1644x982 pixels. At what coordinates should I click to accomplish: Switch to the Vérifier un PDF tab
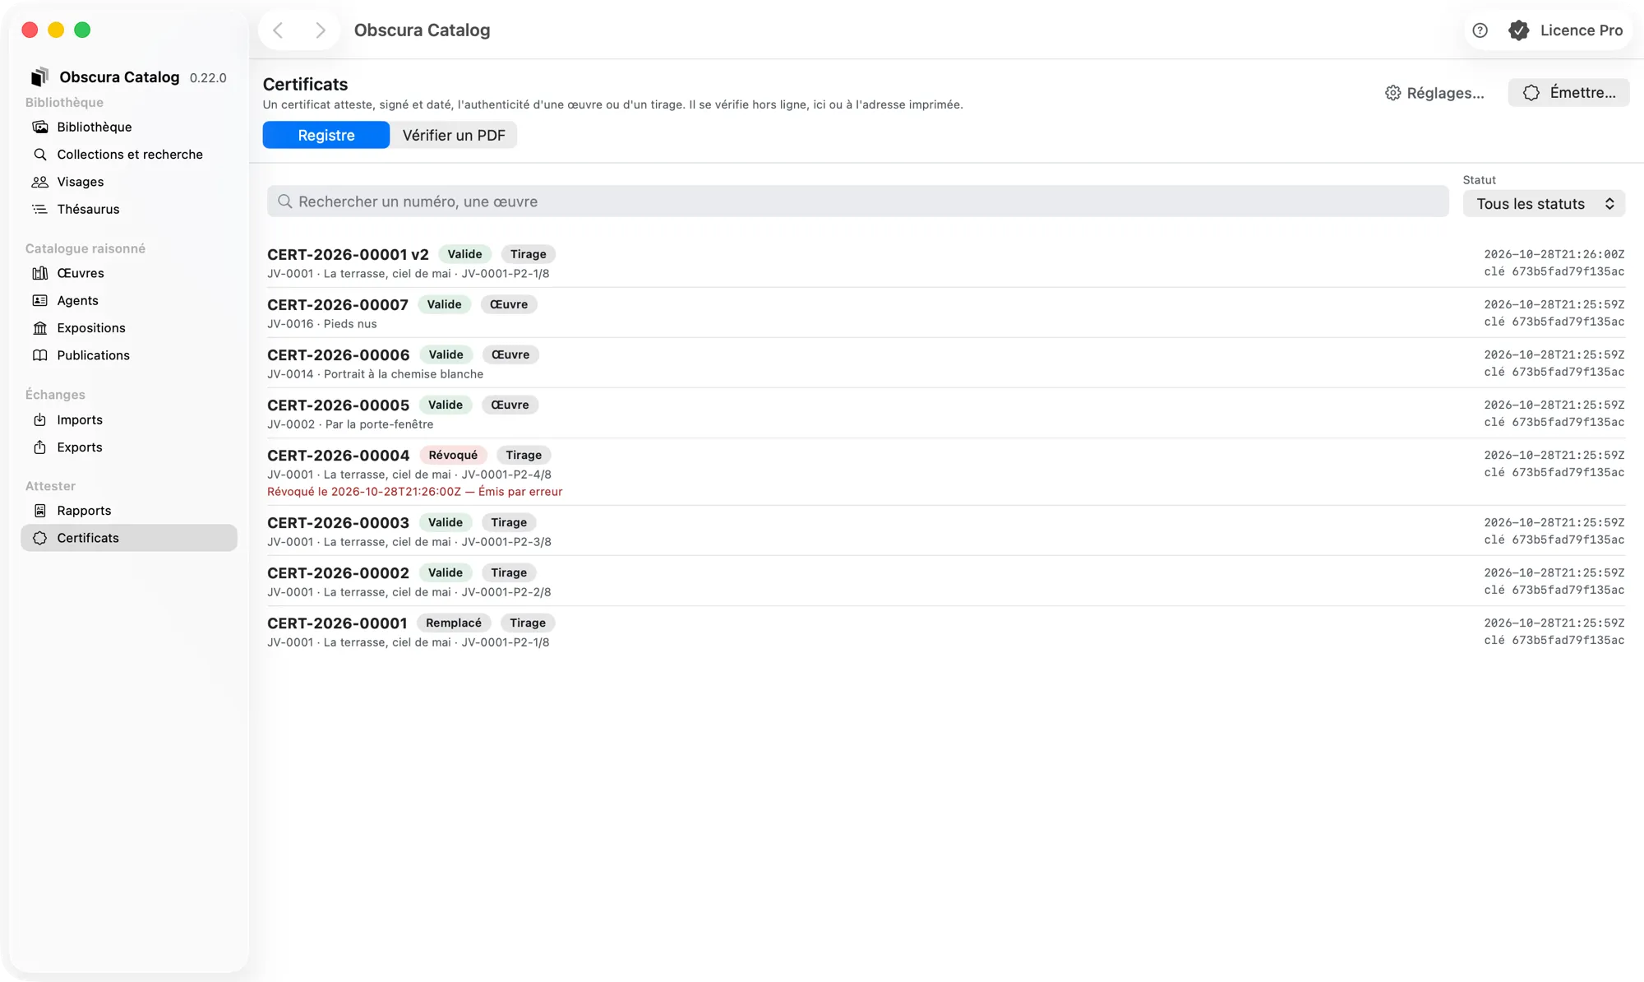click(454, 135)
